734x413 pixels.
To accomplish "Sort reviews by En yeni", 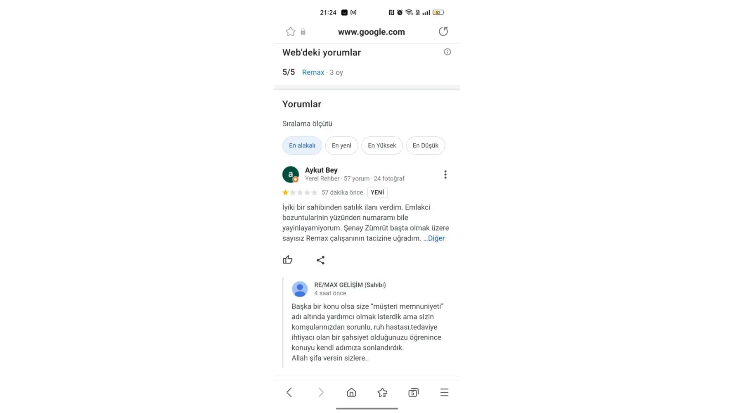I will point(341,146).
